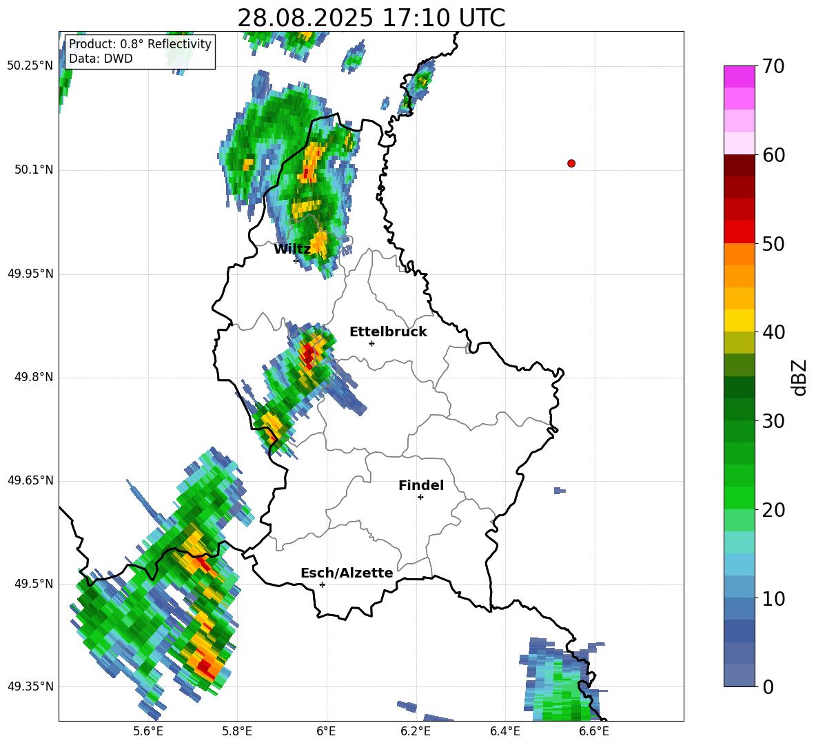
Task: Click the title 28.08.2025 17:10 UTC
Action: point(371,18)
